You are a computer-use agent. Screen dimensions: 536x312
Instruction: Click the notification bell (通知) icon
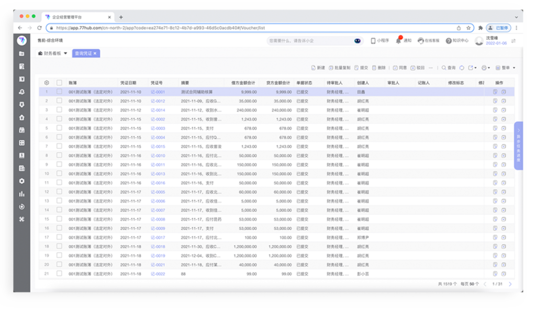click(x=398, y=41)
